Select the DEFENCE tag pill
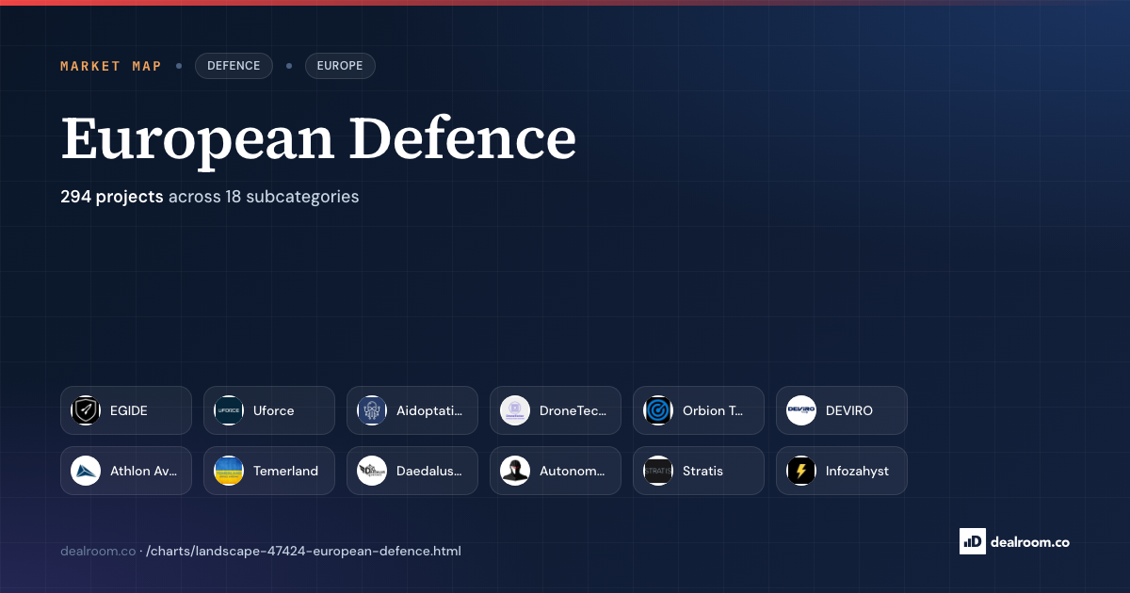Screen dimensions: 1130x593 click(234, 66)
